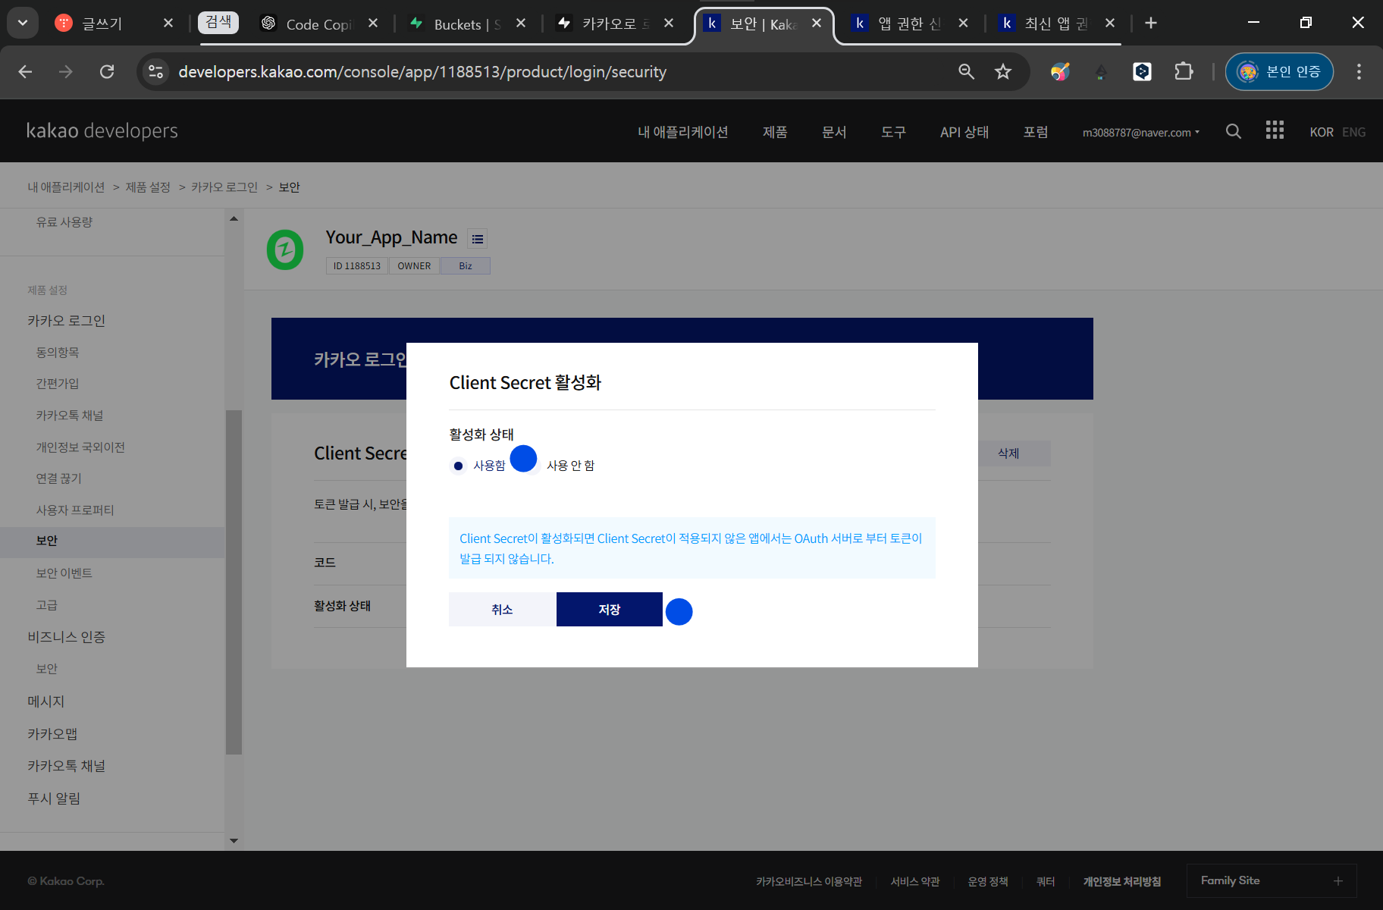Open 동의항목 in sidebar

point(58,353)
